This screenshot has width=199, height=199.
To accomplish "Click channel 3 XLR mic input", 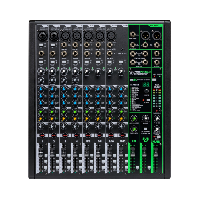I will pos(65,36).
